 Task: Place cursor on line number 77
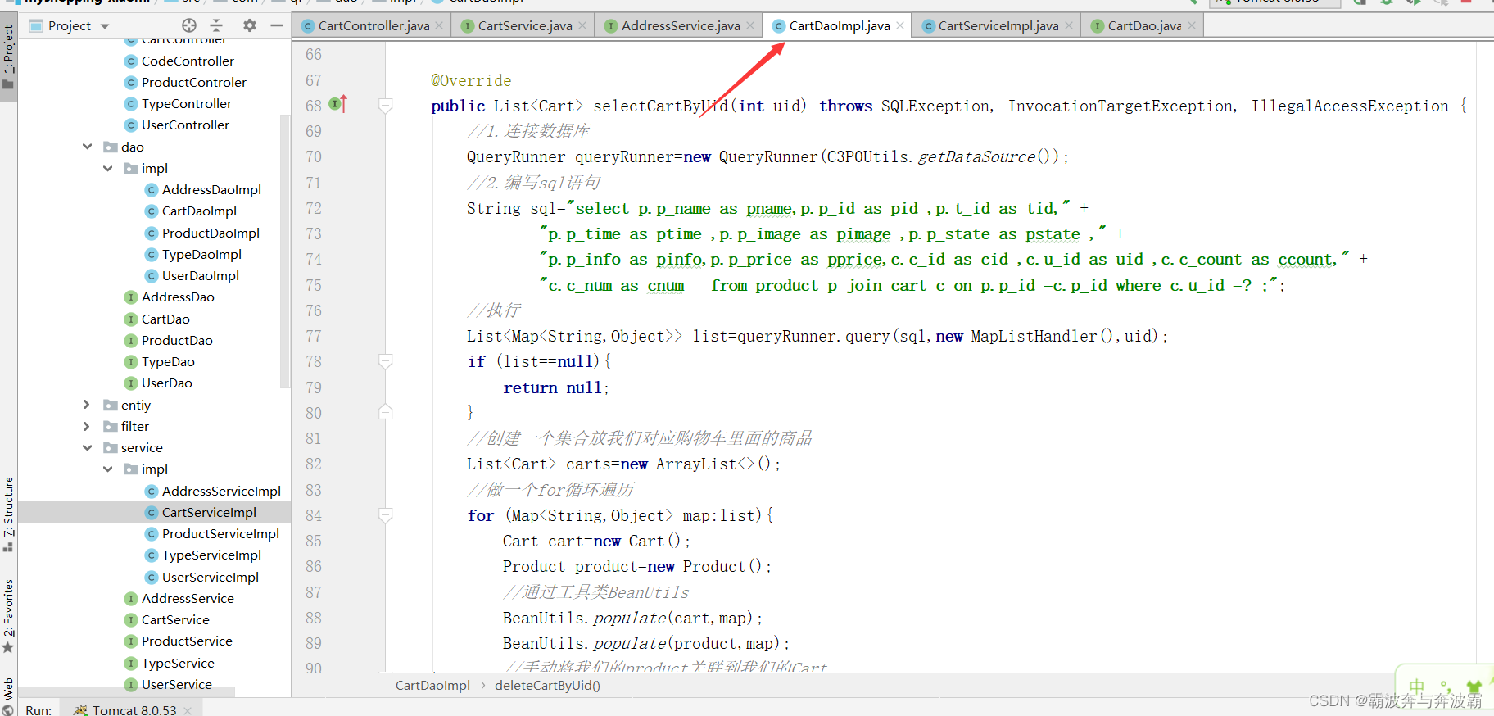pos(314,336)
